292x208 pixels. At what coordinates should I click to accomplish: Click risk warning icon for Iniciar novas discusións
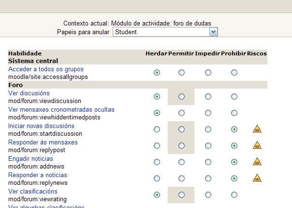click(257, 129)
